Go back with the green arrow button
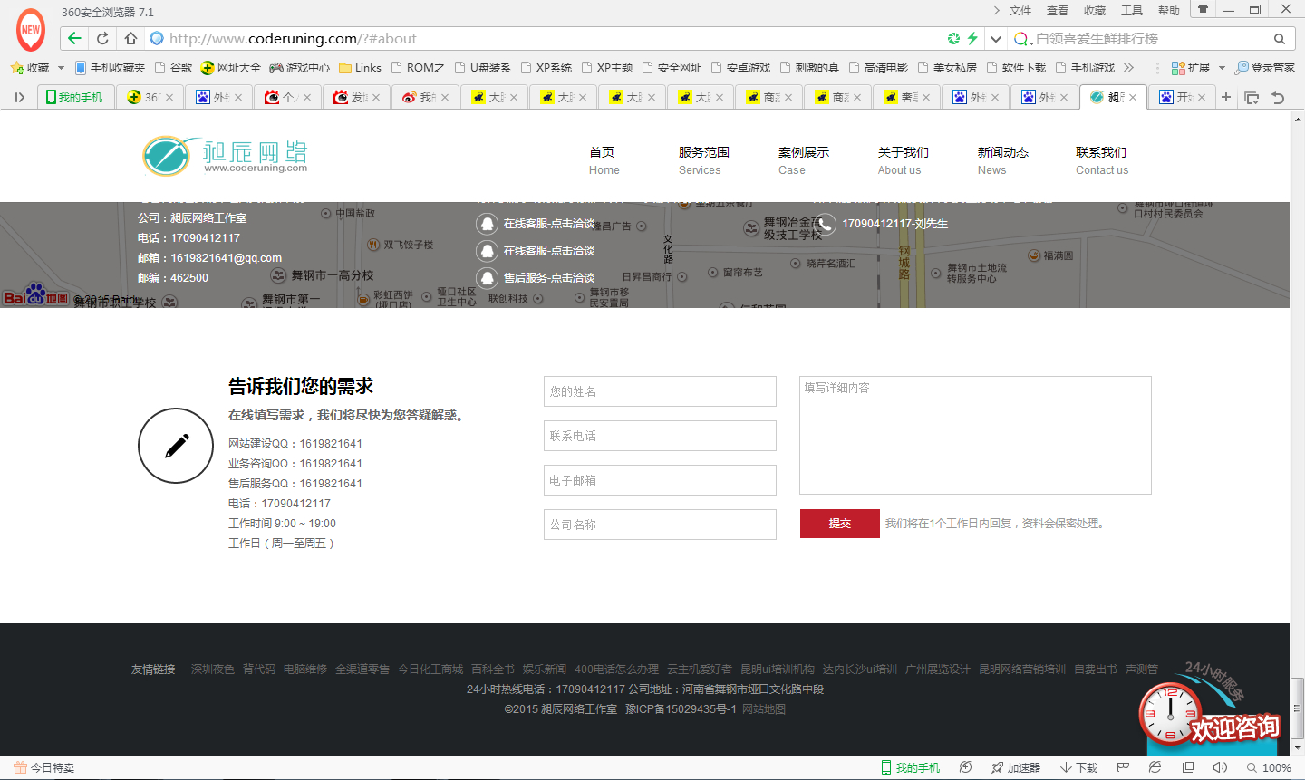1305x780 pixels. pos(74,39)
